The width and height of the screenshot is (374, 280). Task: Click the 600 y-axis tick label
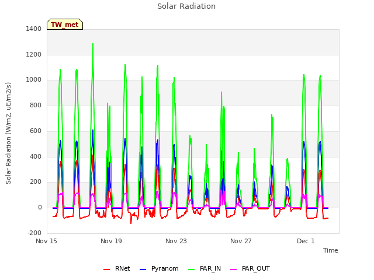click(x=36, y=131)
